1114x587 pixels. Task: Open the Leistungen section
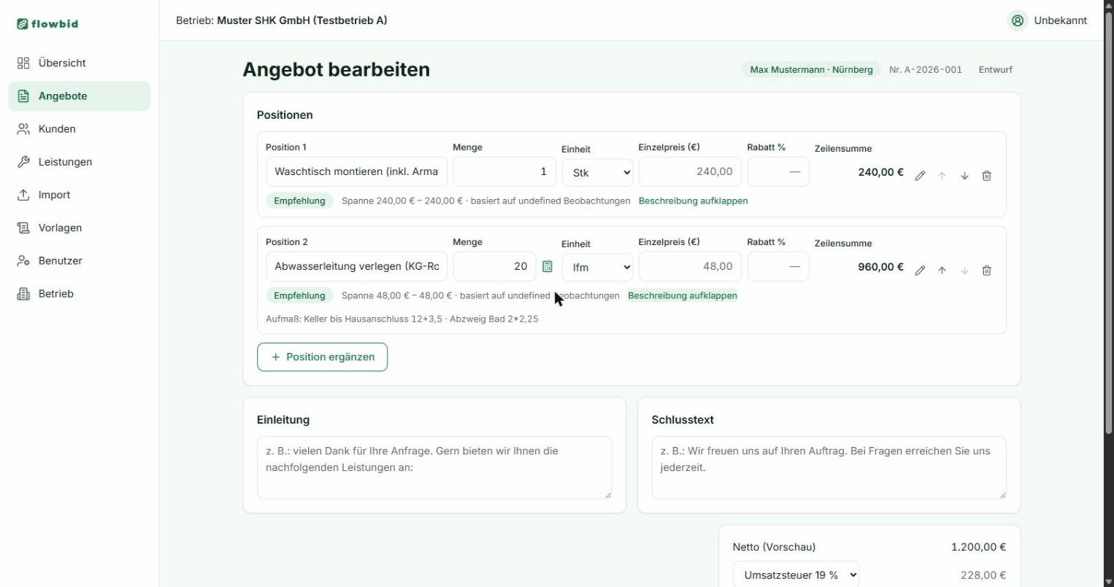tap(79, 161)
